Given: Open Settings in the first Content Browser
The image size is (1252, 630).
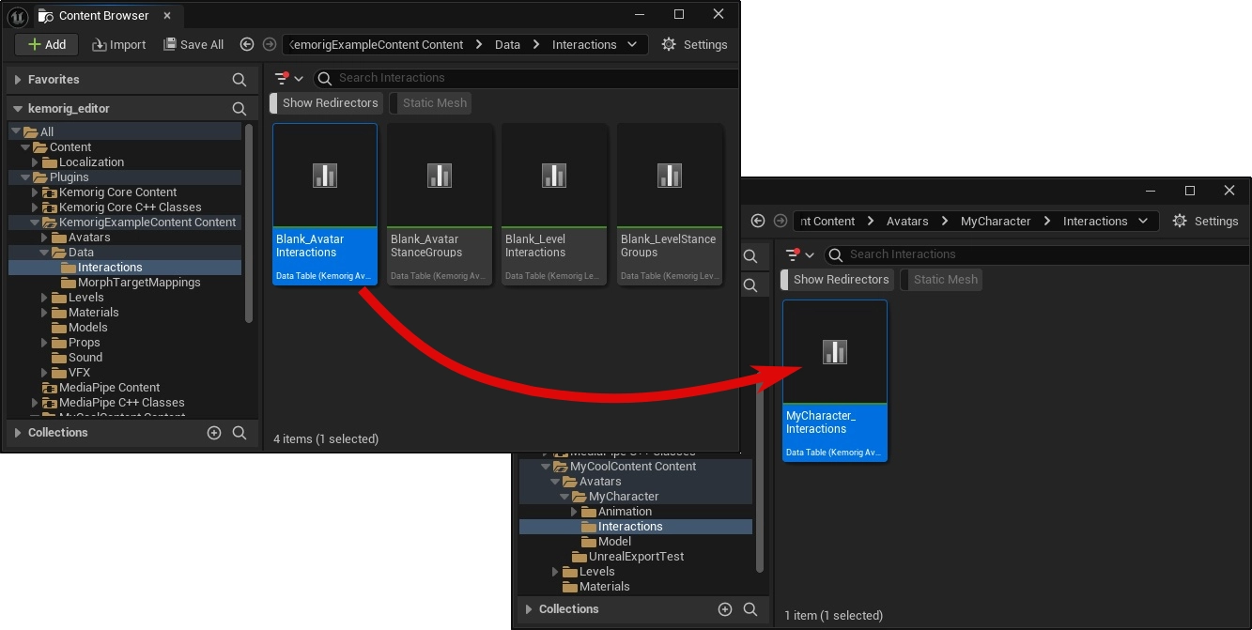Looking at the screenshot, I should coord(694,44).
